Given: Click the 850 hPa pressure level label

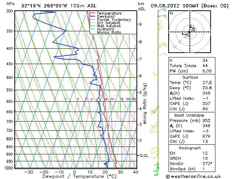Looking at the screenshot, I should (x=10, y=147).
